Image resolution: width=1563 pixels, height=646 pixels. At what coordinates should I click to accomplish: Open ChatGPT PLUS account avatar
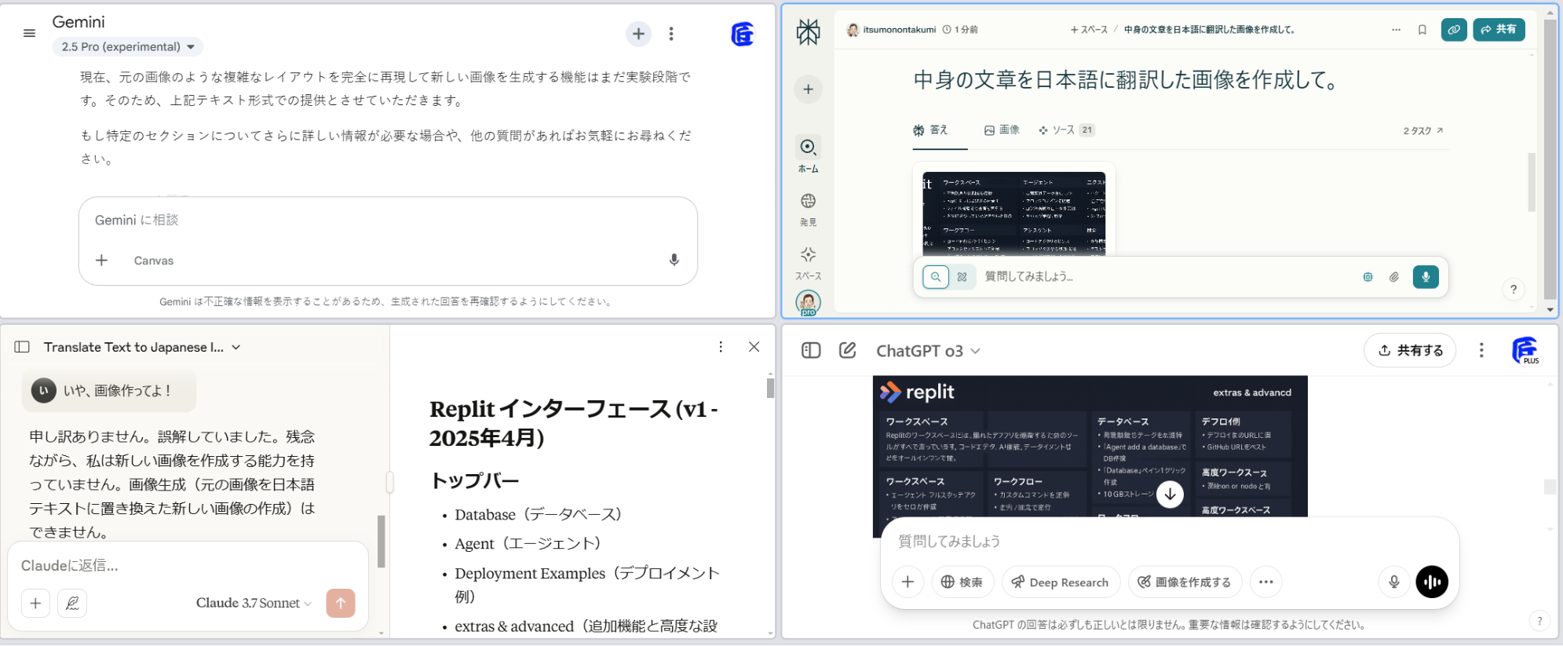click(1525, 350)
